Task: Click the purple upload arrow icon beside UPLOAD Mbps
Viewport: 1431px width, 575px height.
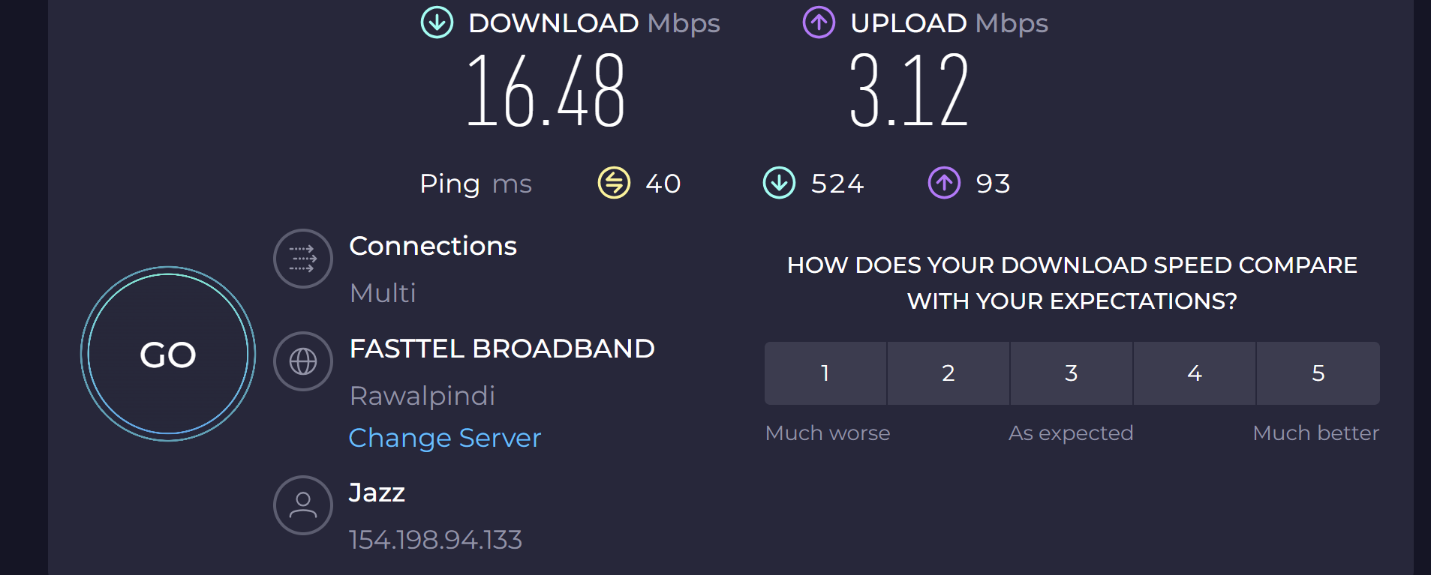Action: click(x=819, y=22)
